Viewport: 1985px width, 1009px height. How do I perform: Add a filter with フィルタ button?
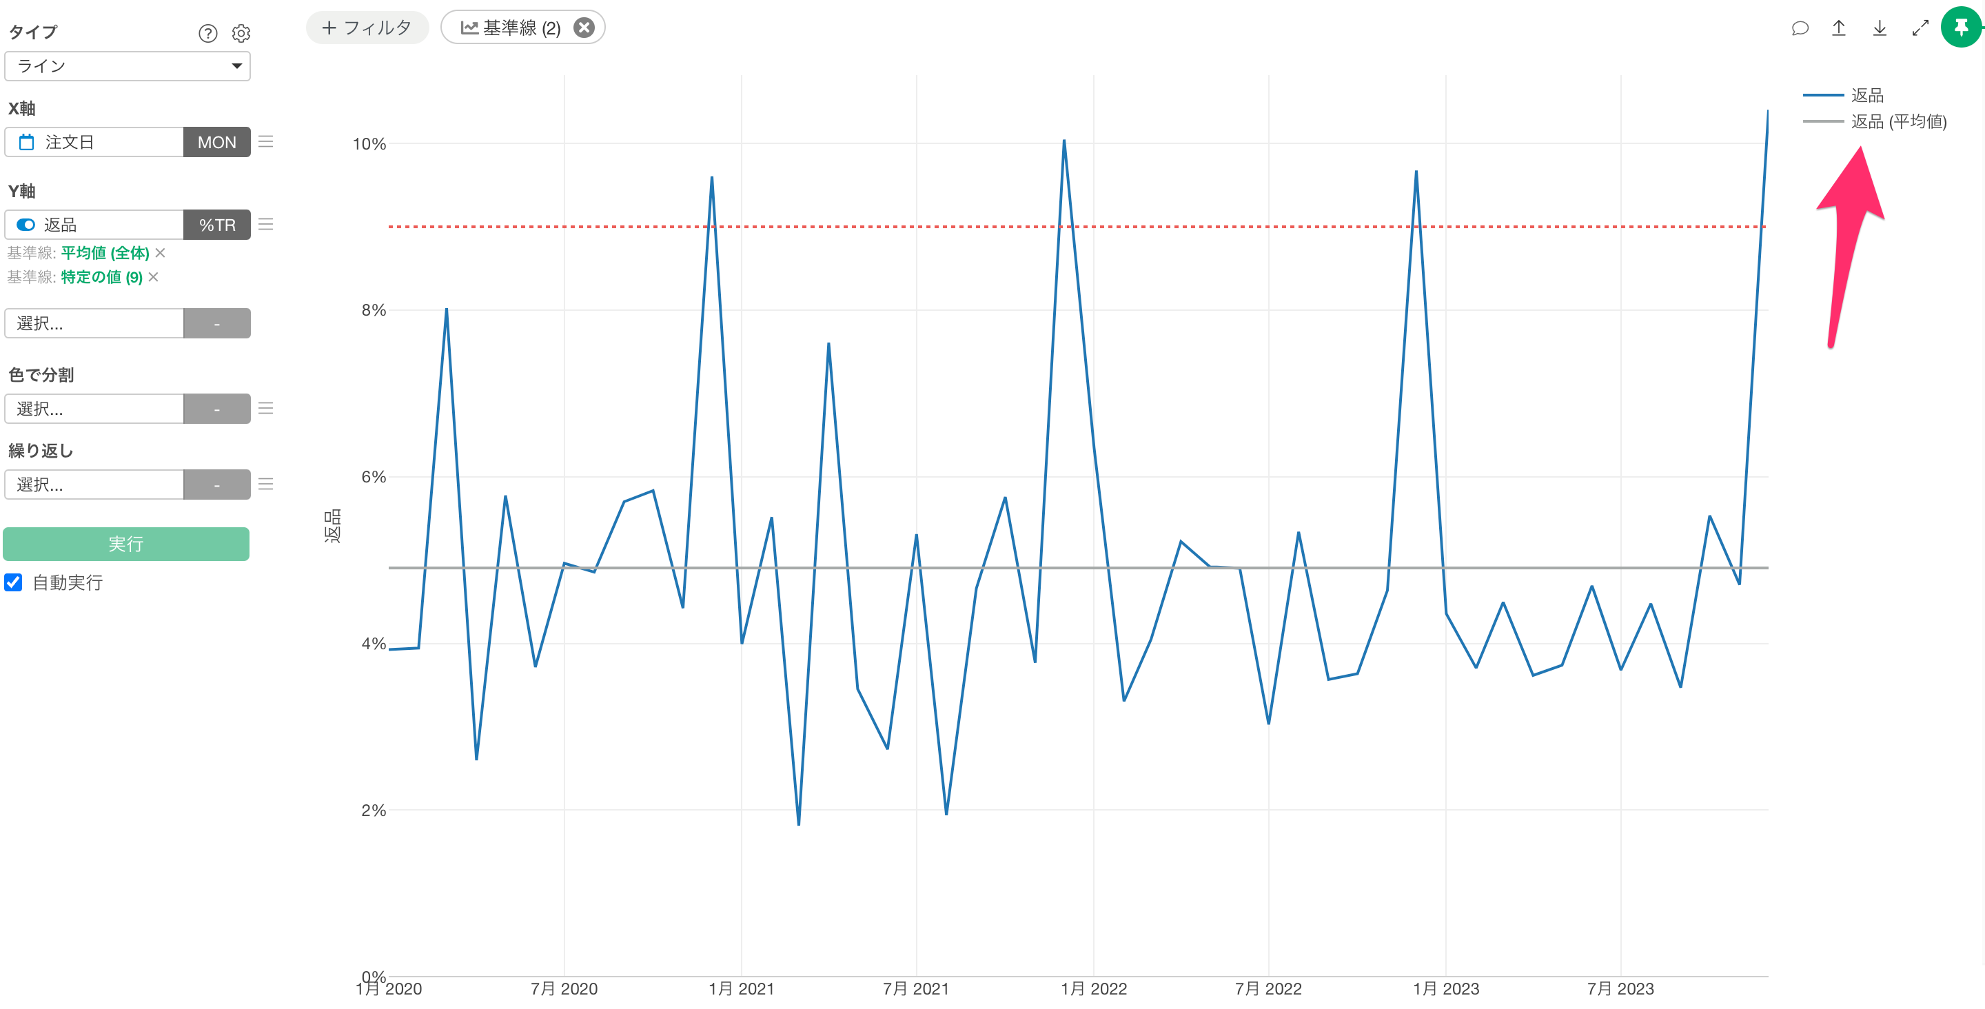point(367,28)
